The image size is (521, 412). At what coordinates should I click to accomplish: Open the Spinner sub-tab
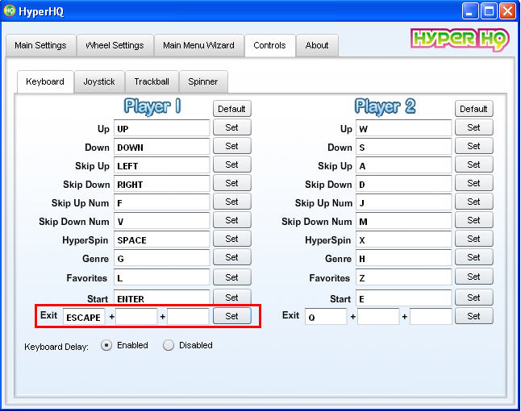[x=203, y=81]
